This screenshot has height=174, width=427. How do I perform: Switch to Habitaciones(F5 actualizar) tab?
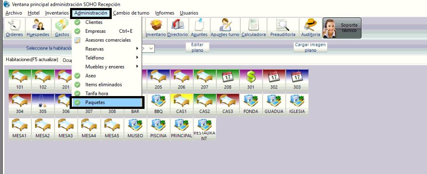(x=32, y=59)
